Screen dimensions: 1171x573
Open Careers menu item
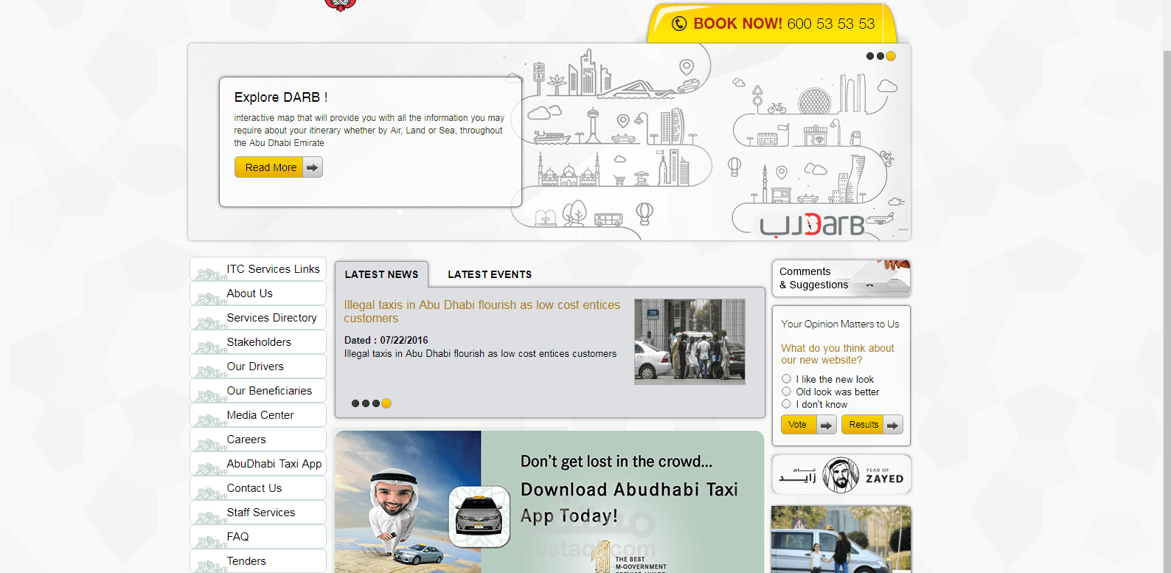coord(258,440)
